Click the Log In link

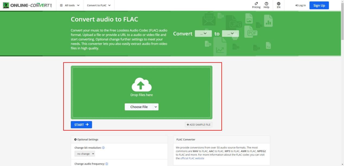point(300,5)
